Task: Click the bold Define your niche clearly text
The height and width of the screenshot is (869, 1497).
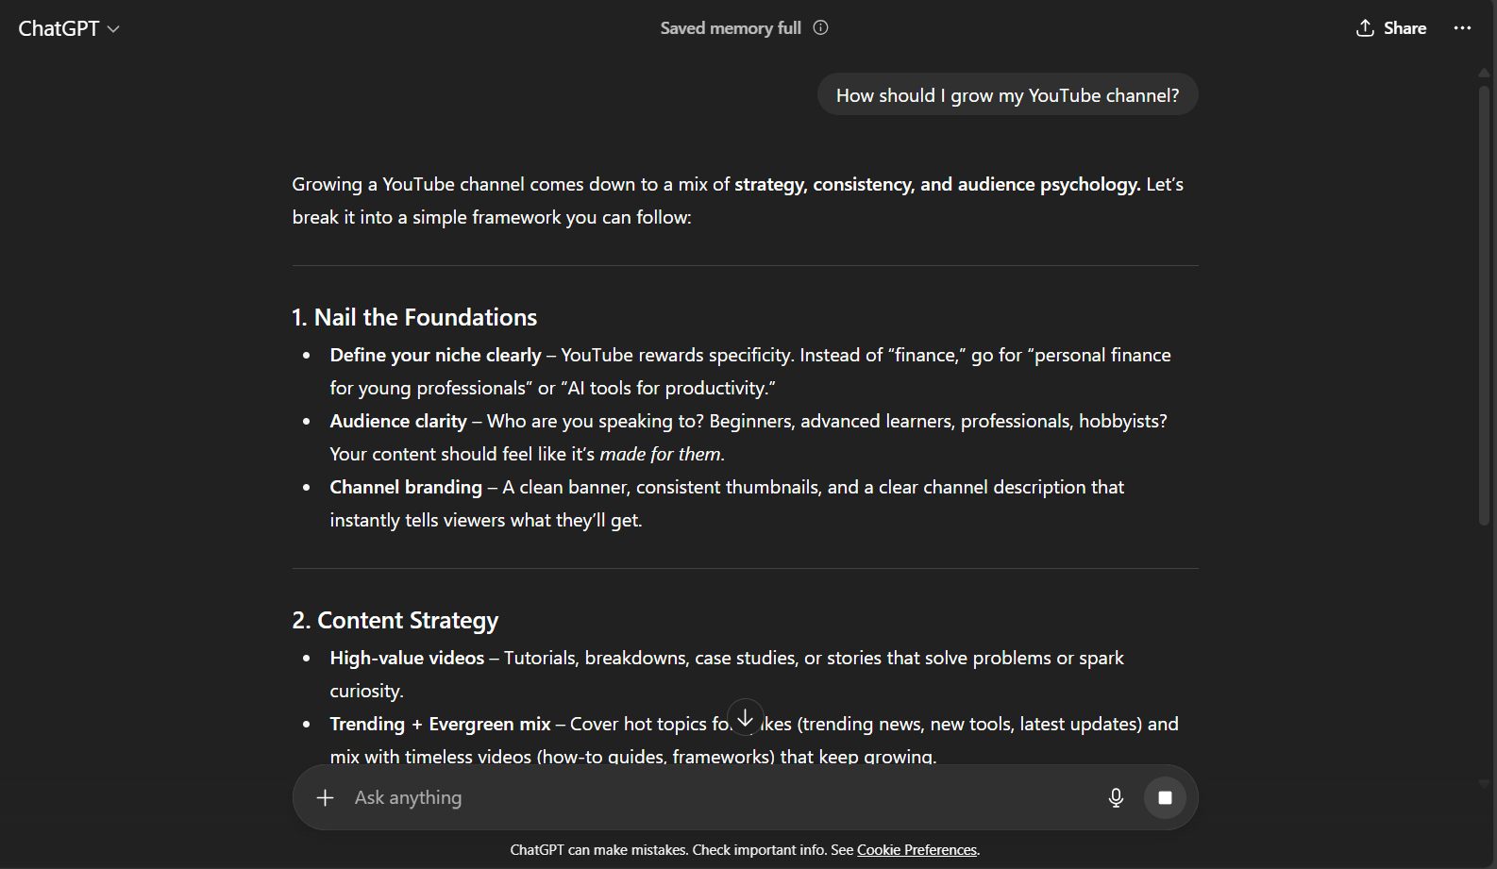Action: pyautogui.click(x=435, y=356)
